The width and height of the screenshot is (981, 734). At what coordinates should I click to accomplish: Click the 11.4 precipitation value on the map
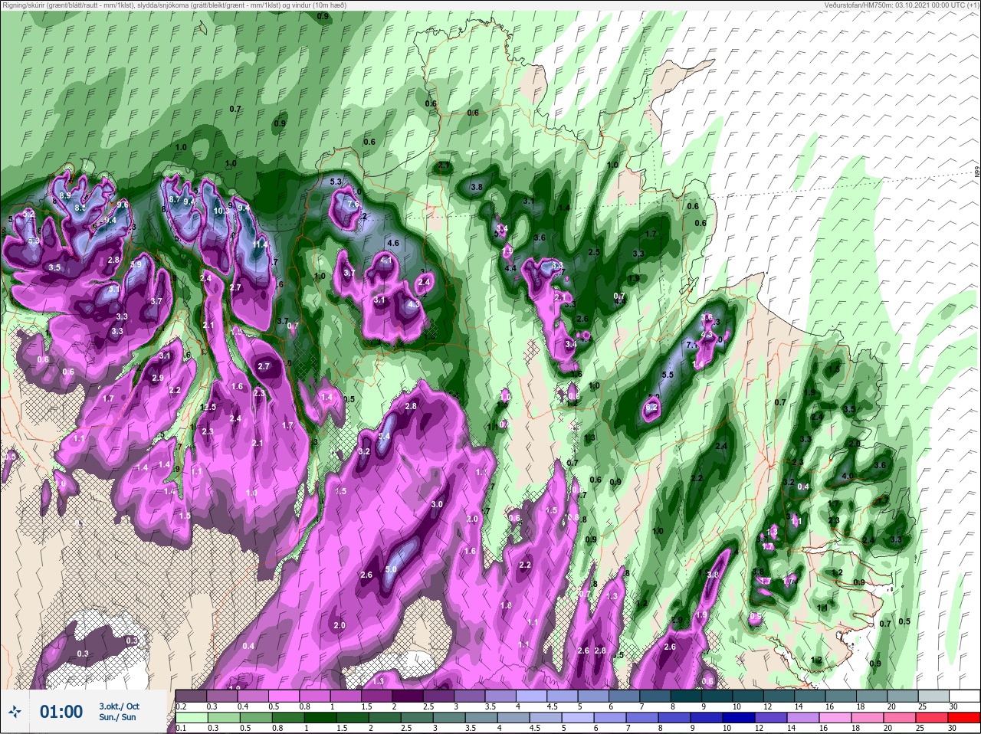(261, 245)
